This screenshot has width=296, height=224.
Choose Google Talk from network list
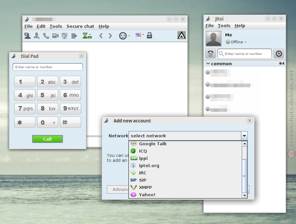[x=185, y=144]
